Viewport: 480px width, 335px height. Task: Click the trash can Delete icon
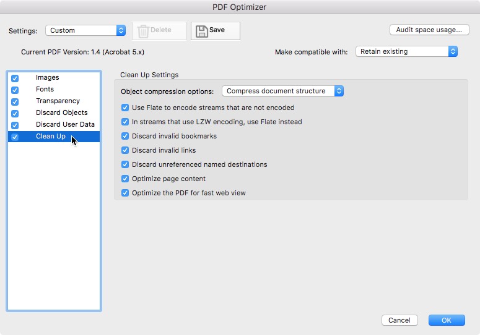pyautogui.click(x=143, y=31)
